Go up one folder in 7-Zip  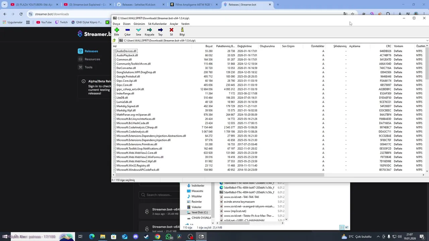coord(114,41)
